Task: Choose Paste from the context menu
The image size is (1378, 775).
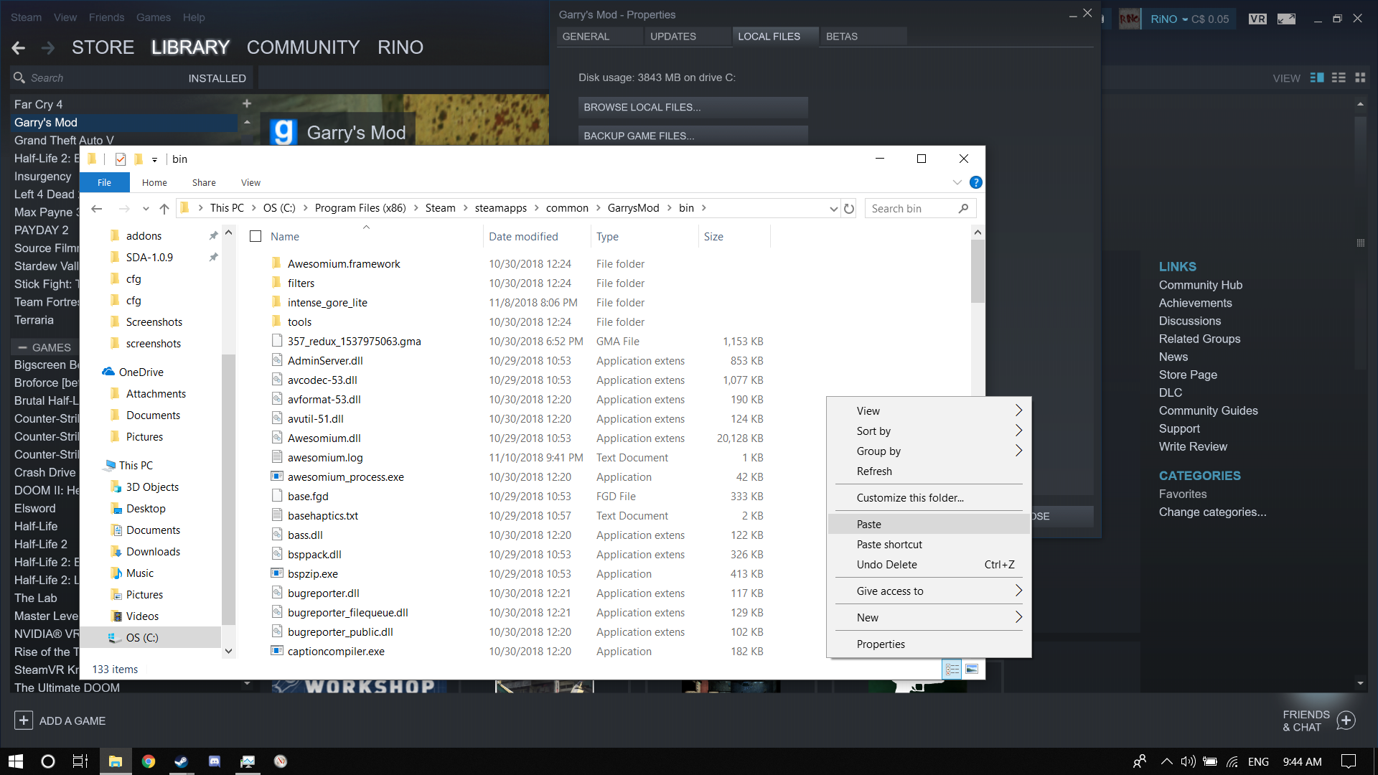Action: (x=869, y=524)
